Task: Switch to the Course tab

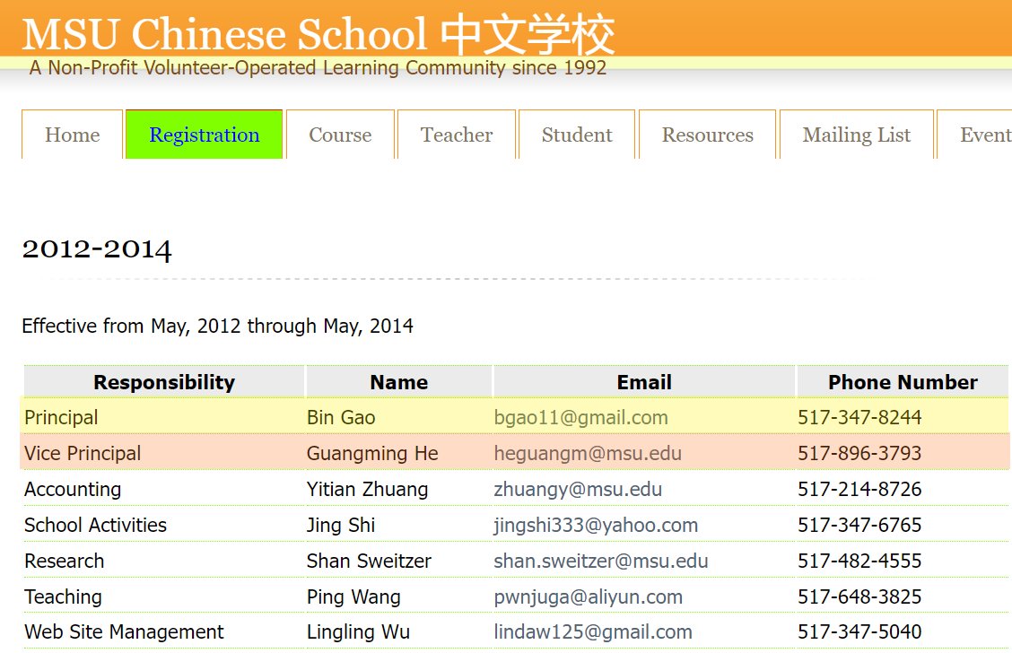Action: 340,135
